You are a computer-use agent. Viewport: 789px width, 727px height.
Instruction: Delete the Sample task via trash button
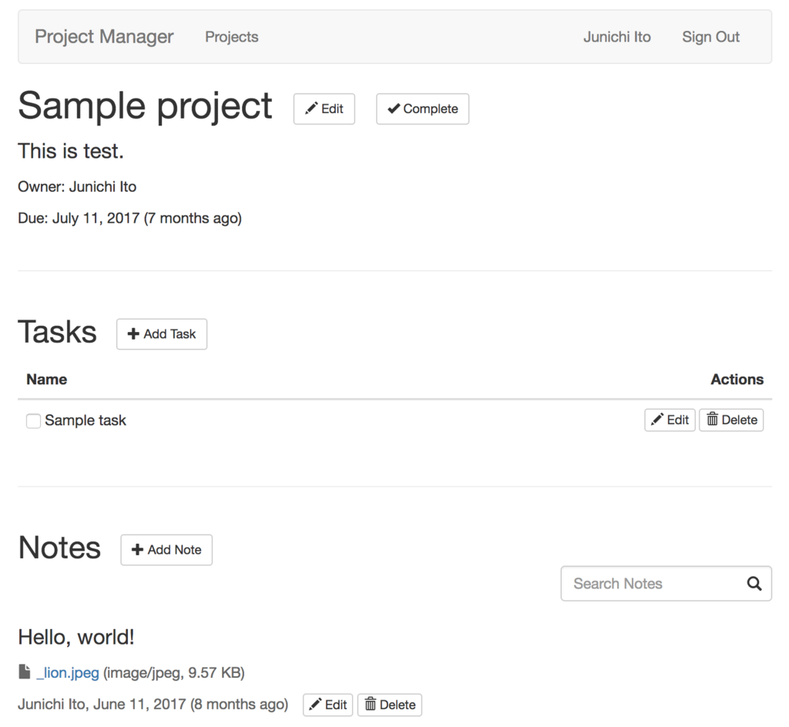click(x=731, y=420)
